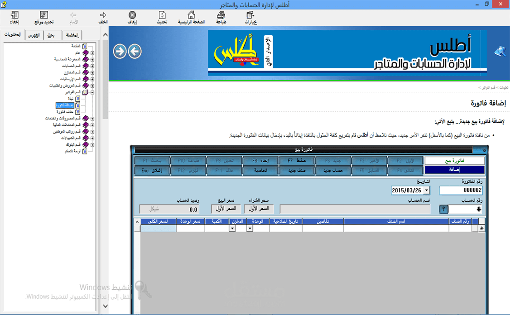510x315 pixels.
Task: Open the المخزن column dropdown arrow
Action: pyautogui.click(x=232, y=228)
